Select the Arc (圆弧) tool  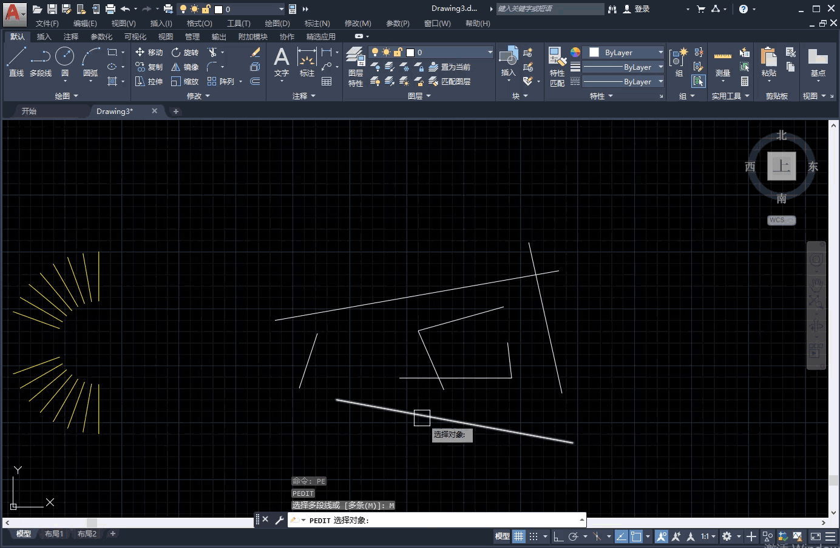(90, 62)
